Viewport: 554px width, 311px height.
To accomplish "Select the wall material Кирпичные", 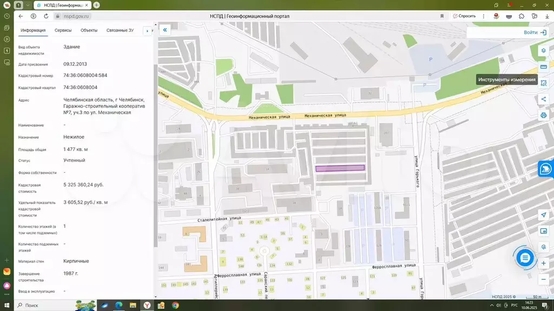I will [x=76, y=261].
